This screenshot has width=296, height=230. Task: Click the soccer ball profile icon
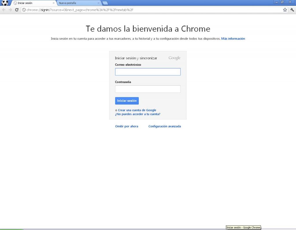[5, 3]
